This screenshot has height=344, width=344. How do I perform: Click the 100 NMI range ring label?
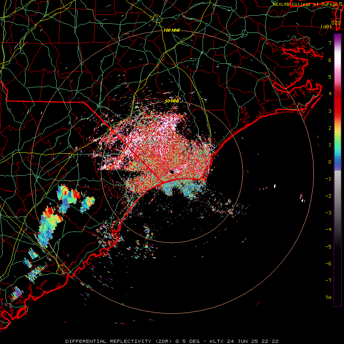[x=172, y=30]
